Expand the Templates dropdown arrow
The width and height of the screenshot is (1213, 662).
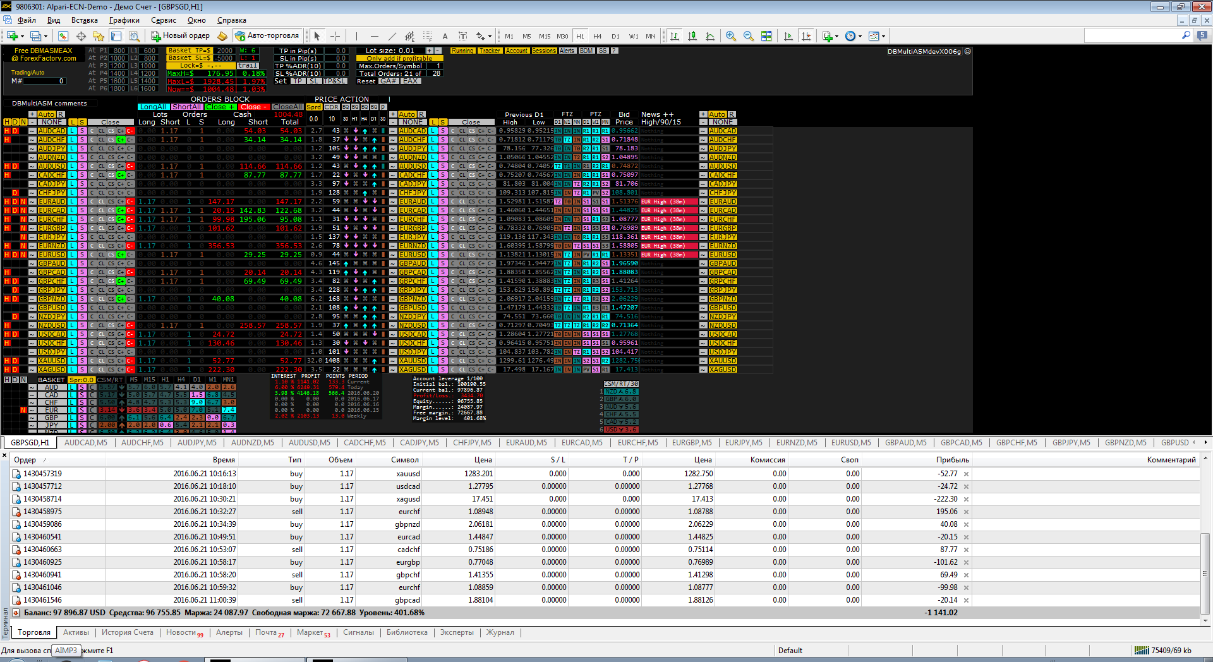[883, 36]
